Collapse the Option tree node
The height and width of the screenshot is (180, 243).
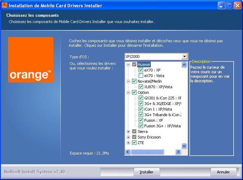pyautogui.click(x=128, y=92)
